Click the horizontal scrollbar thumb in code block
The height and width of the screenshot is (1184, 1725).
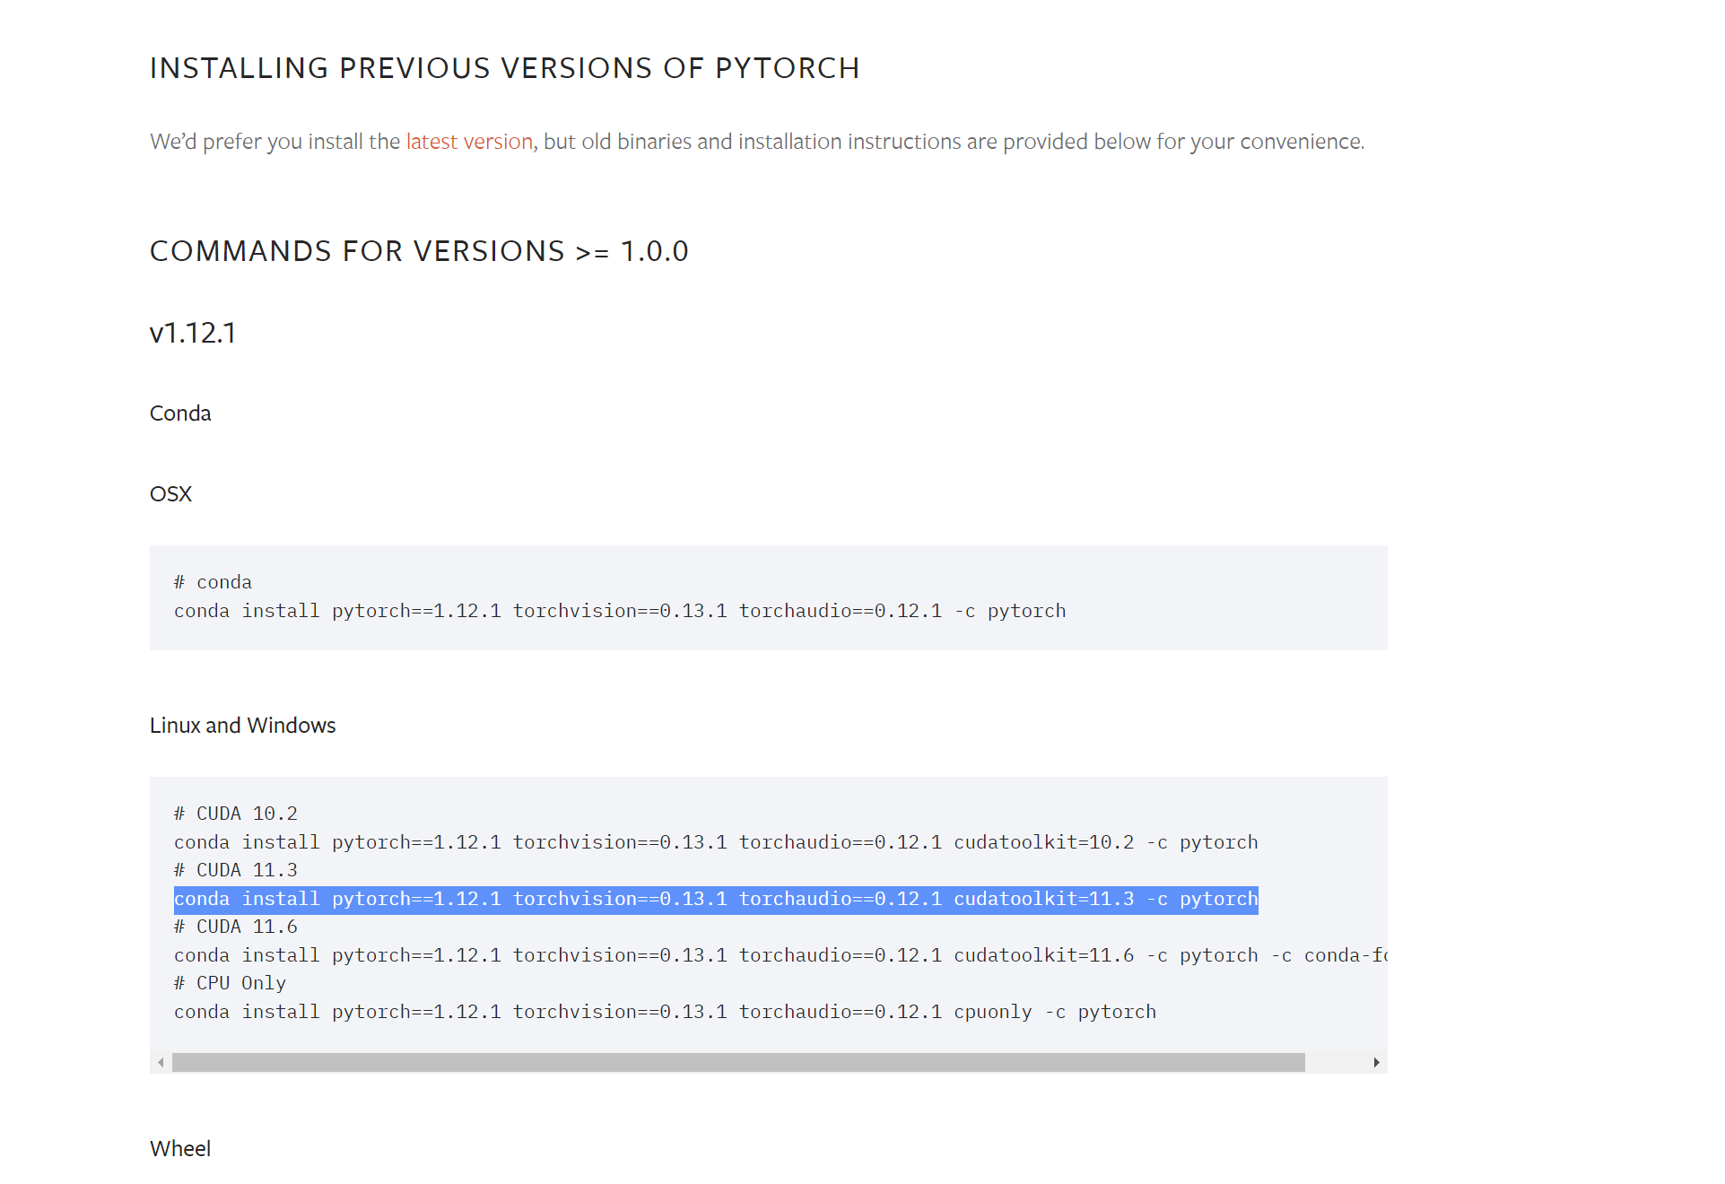click(x=738, y=1062)
